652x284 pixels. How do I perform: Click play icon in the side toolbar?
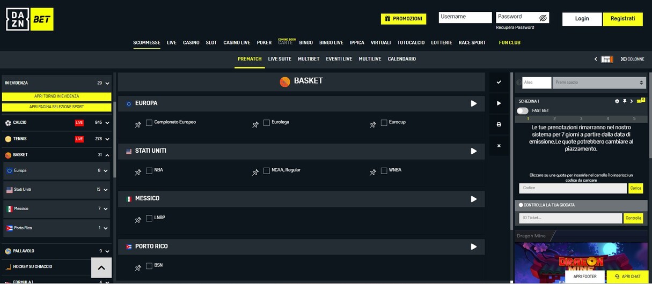(x=499, y=103)
